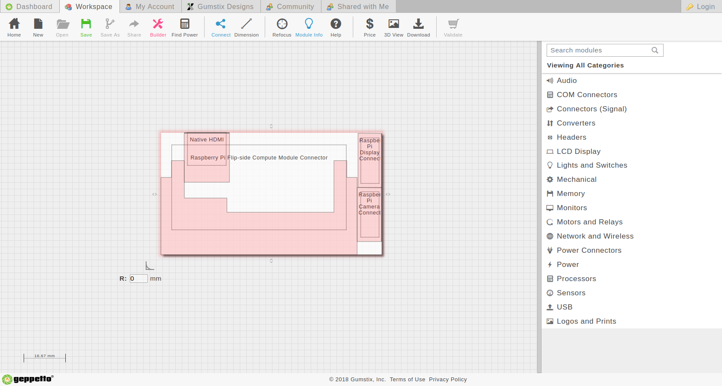This screenshot has height=386, width=722.
Task: Select the Dimension tool
Action: [247, 28]
